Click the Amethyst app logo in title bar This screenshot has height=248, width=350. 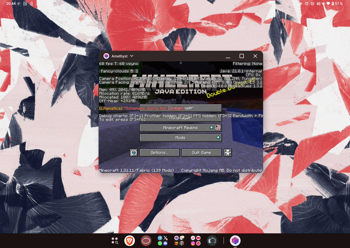click(106, 56)
